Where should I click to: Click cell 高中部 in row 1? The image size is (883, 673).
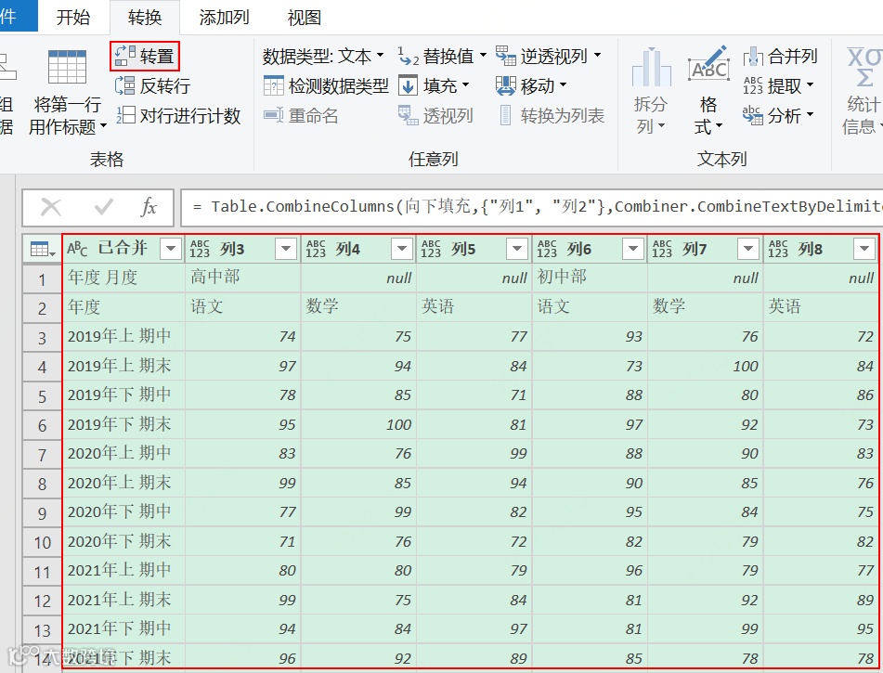[x=242, y=277]
